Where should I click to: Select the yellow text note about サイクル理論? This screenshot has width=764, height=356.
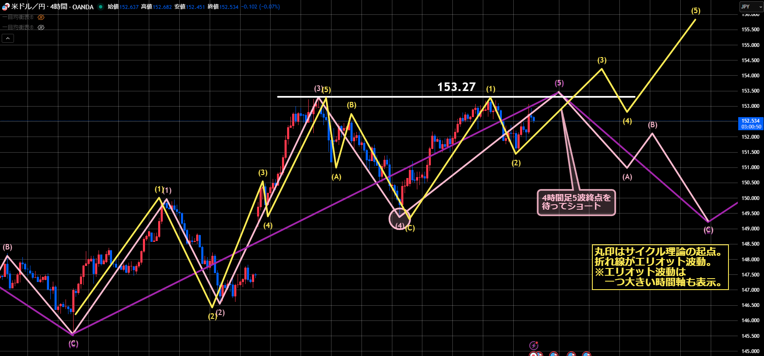coord(660,267)
